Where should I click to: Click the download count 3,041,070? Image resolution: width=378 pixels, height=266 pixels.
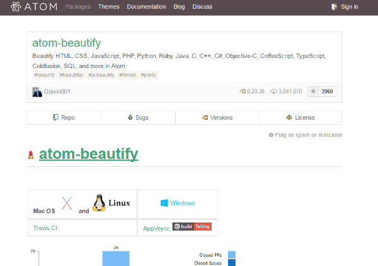290,91
